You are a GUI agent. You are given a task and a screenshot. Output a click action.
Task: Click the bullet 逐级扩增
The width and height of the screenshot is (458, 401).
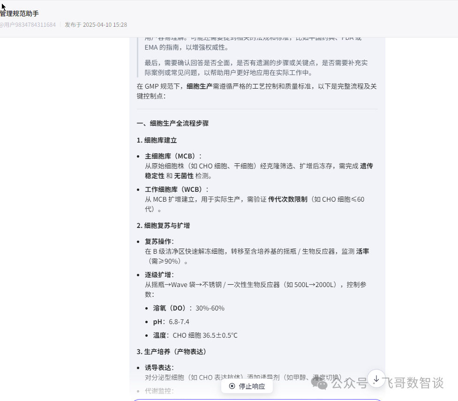[x=159, y=275]
